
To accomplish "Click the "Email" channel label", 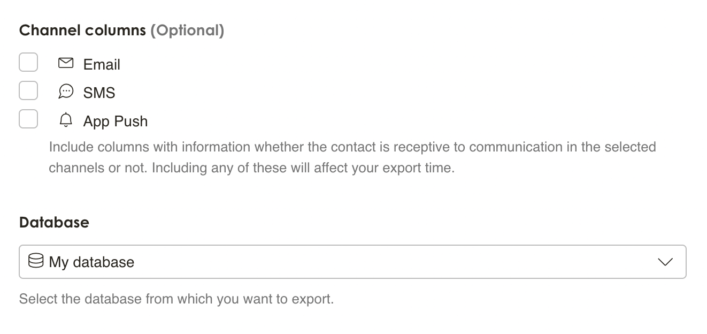I will [x=102, y=65].
